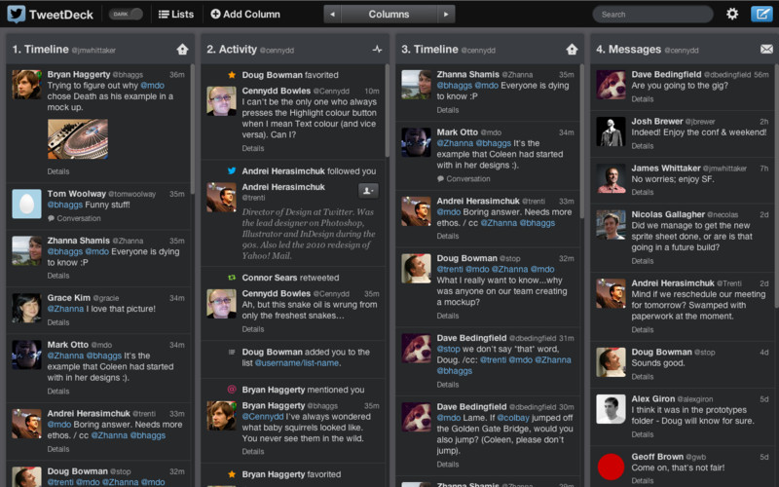Click the left arrow beside Columns
This screenshot has width=779, height=487.
coord(333,15)
